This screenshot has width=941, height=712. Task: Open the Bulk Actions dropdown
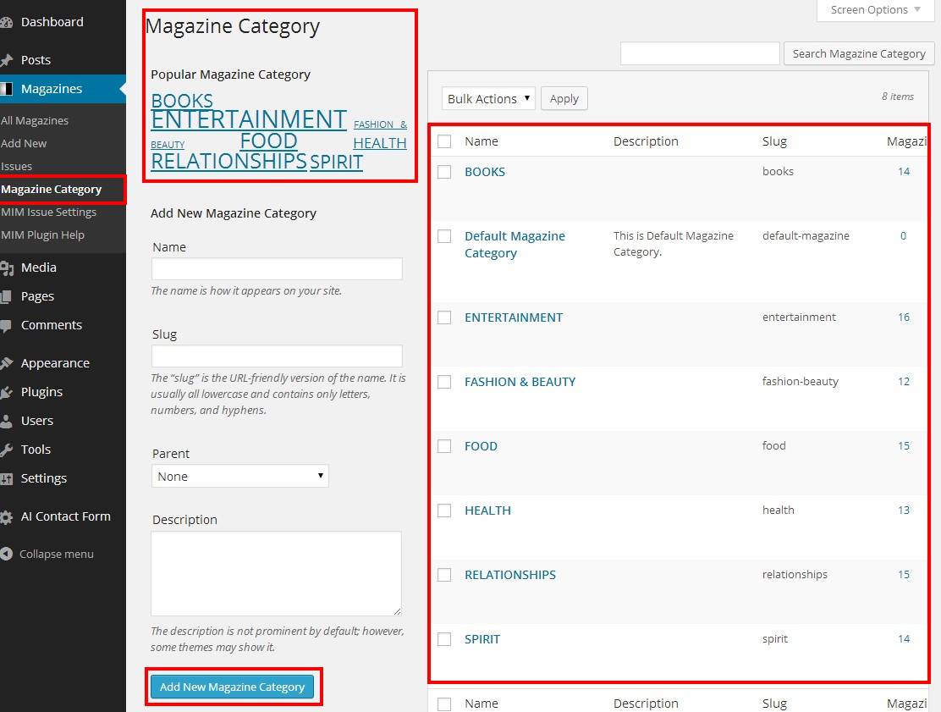coord(488,98)
